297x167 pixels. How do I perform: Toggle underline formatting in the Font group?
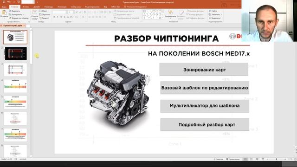(x=61, y=17)
